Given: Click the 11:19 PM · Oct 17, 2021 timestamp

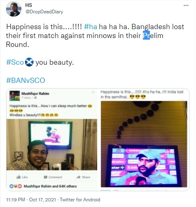Looking at the screenshot, I should point(31,200).
